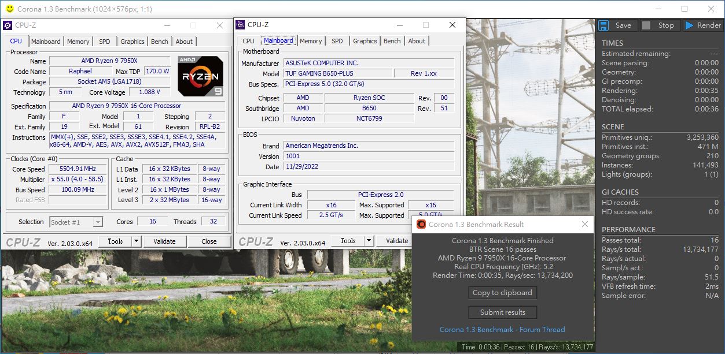The image size is (725, 354).
Task: Click TOTAL elapsed value 0:00:36
Action: pos(706,109)
